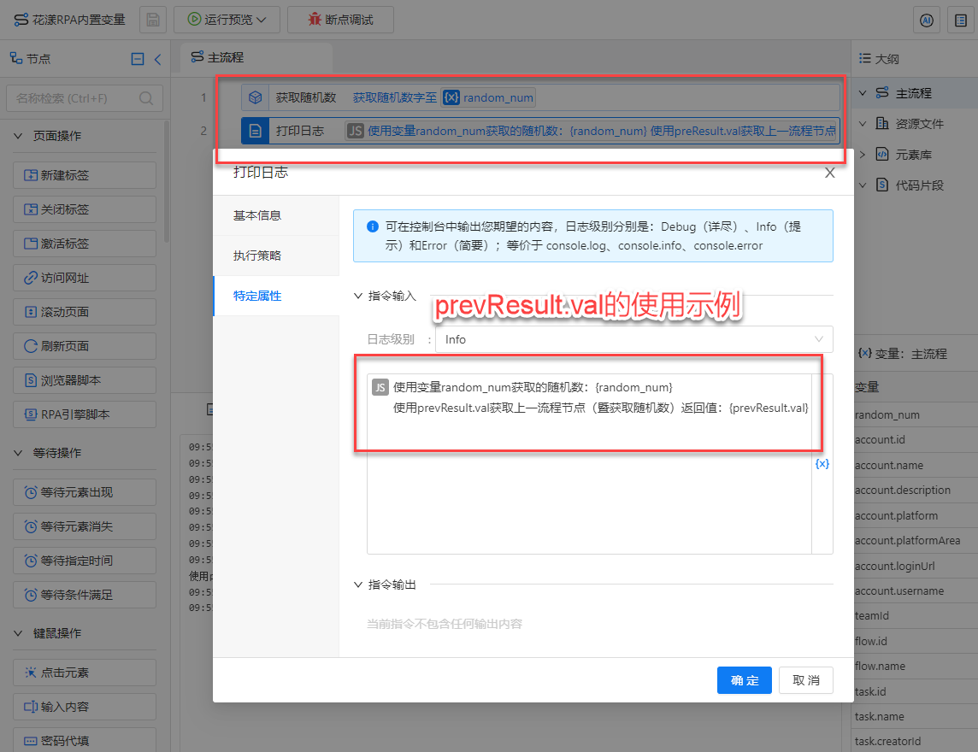Switch to the 执行策略 tab
The height and width of the screenshot is (752, 978).
click(x=257, y=256)
